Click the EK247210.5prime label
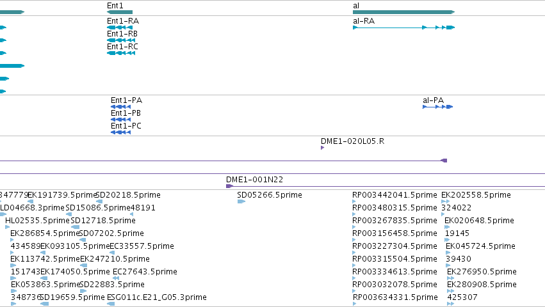 (115, 259)
